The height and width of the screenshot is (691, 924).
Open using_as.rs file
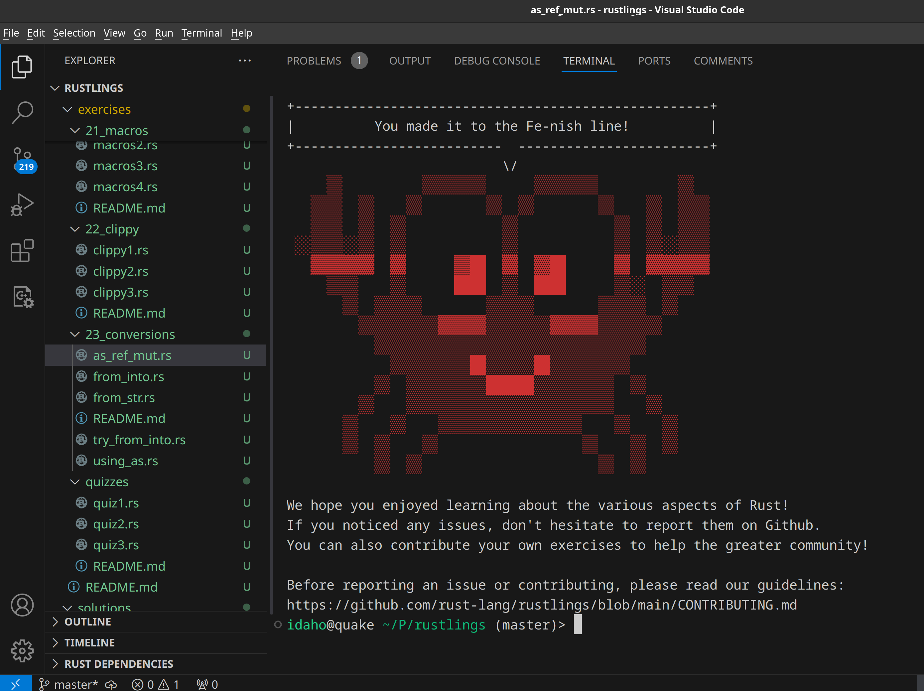tap(155, 460)
